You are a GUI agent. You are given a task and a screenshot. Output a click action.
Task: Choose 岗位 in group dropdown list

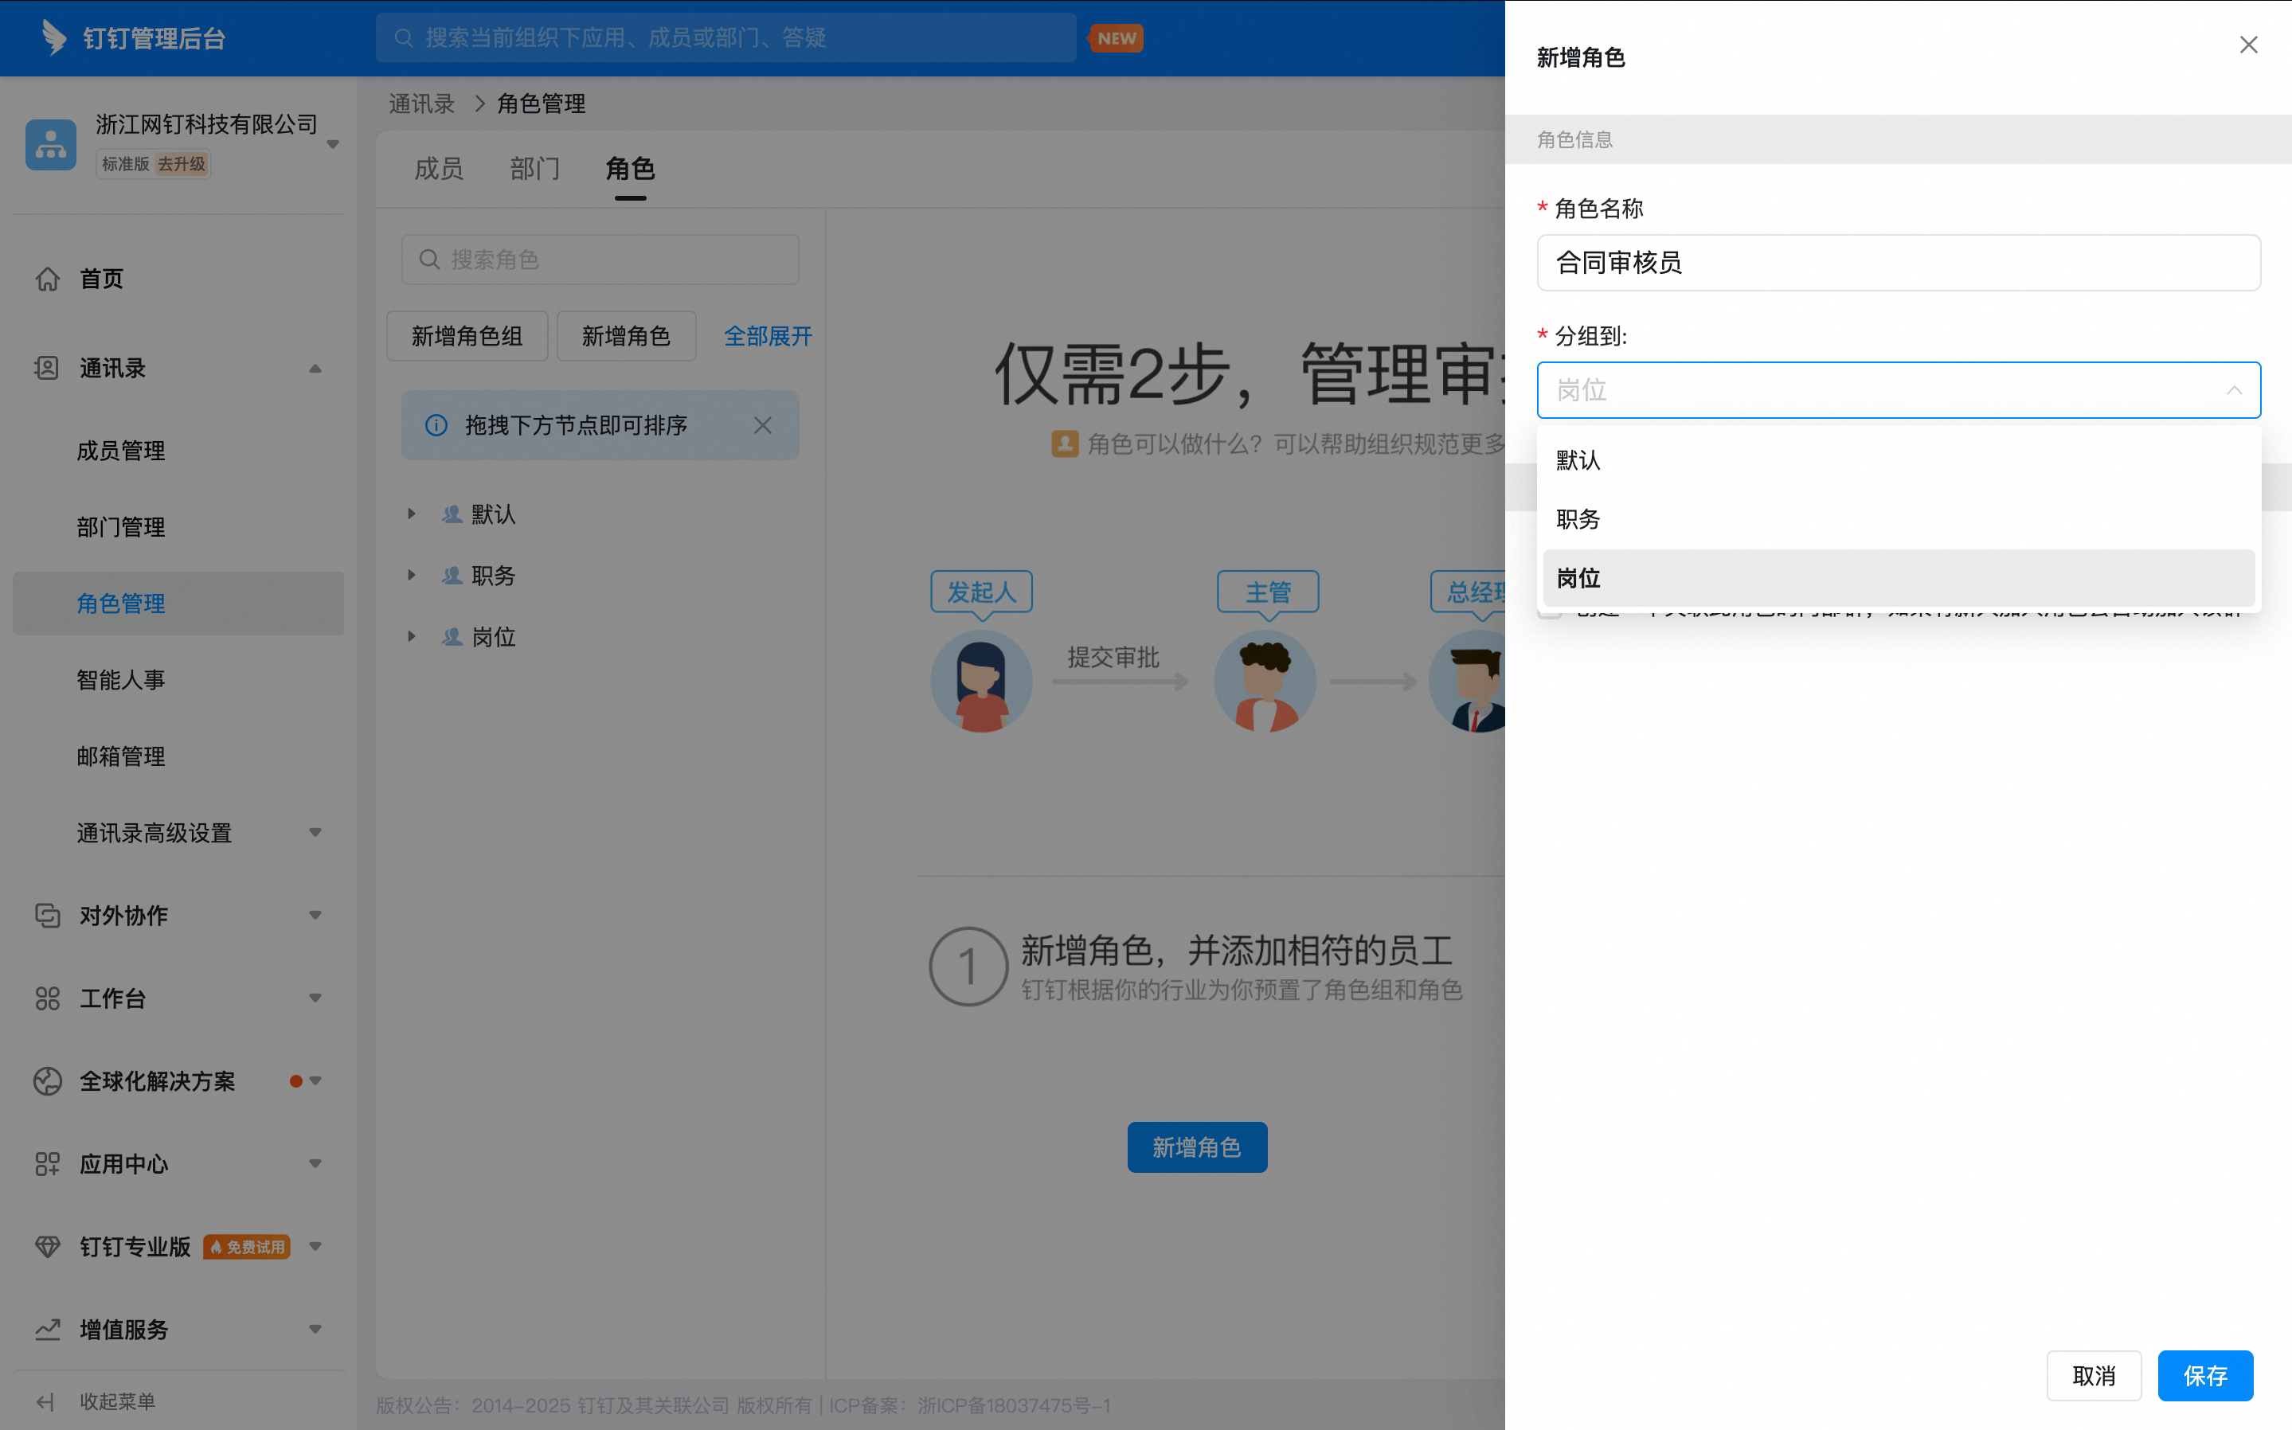(1899, 578)
